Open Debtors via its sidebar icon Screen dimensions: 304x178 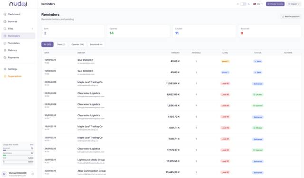click(5, 50)
